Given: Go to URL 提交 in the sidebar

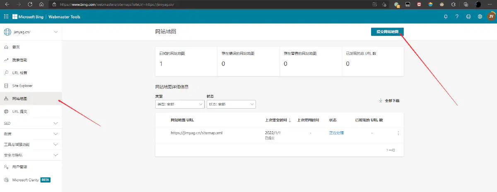Looking at the screenshot, I should pos(20,111).
